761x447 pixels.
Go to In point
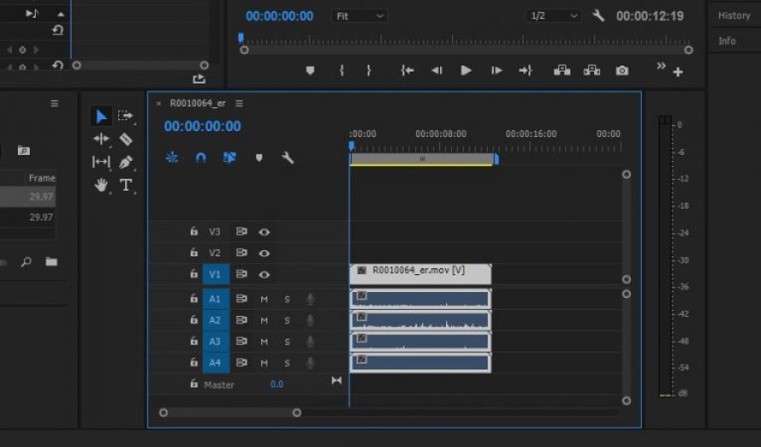[407, 71]
